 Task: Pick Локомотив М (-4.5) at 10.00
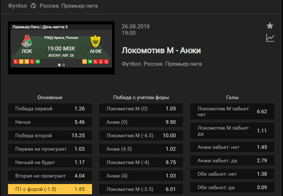[141, 135]
